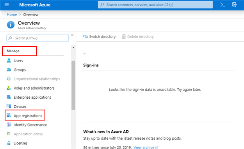
Task: Click the blue Overview info icon
Action: pyautogui.click(x=11, y=25)
